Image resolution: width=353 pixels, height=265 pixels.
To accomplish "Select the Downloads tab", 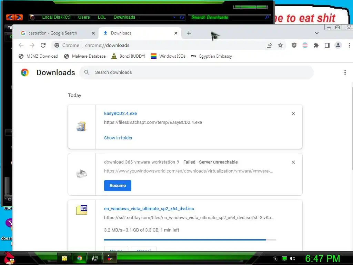I will pyautogui.click(x=140, y=33).
